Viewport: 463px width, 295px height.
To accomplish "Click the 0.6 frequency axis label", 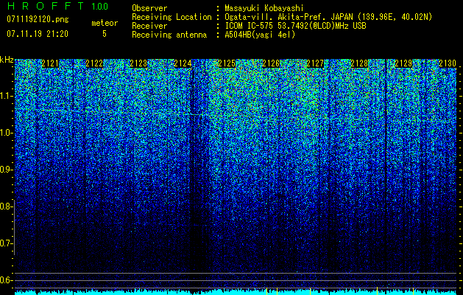I will (6, 280).
